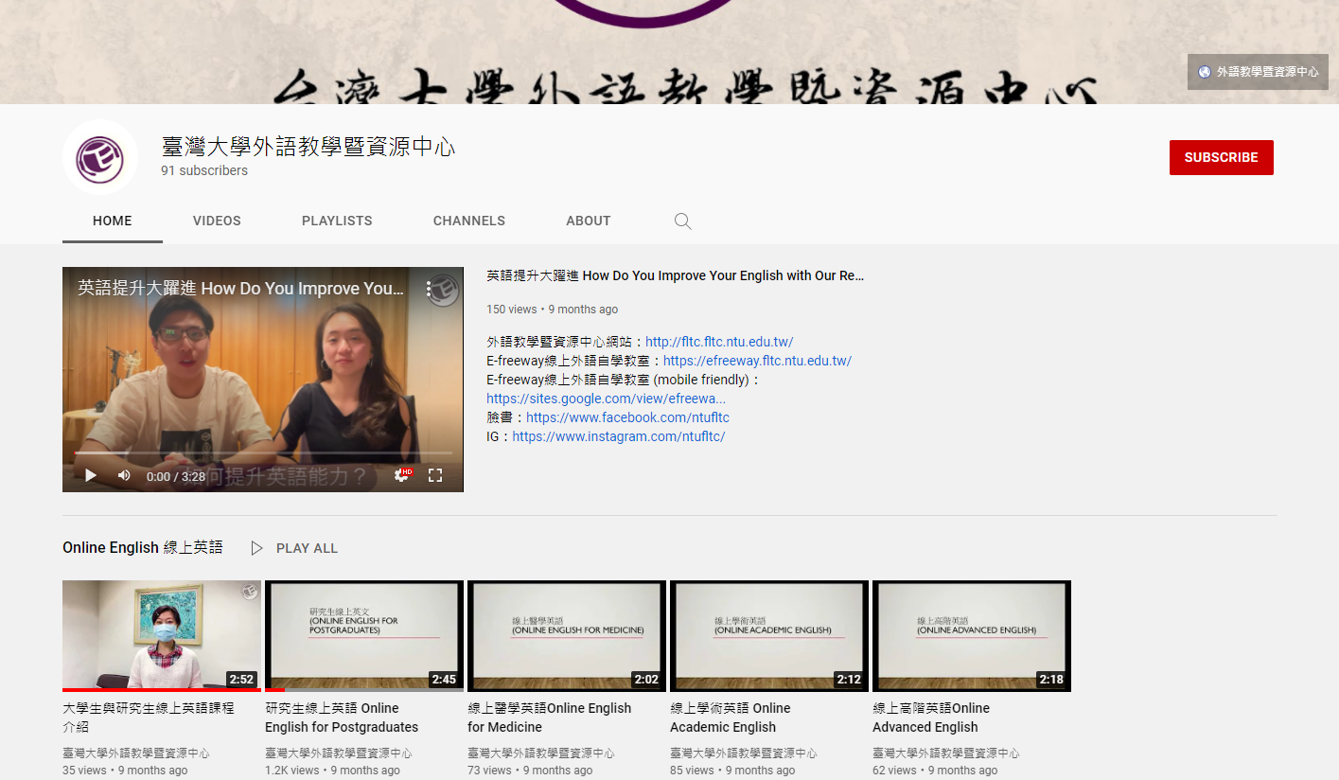Image resolution: width=1339 pixels, height=780 pixels.
Task: Enter fullscreen on the featured video
Action: 435,475
